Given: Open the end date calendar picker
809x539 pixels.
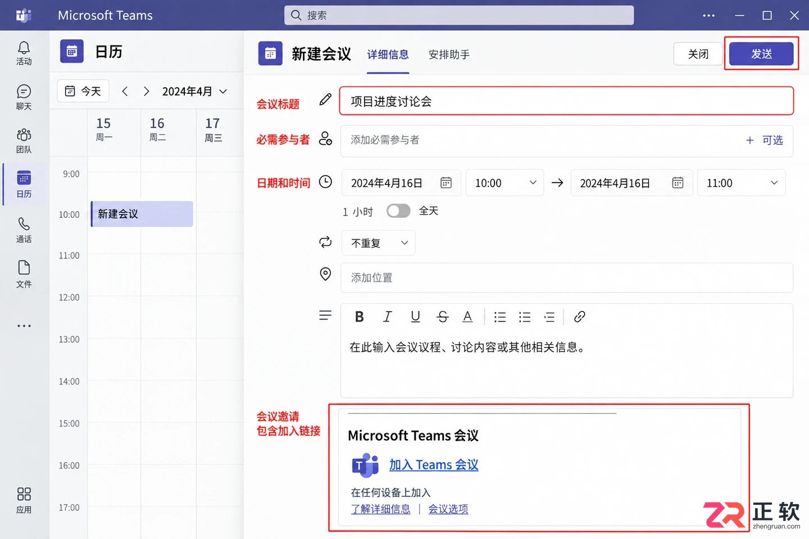Looking at the screenshot, I should [678, 182].
